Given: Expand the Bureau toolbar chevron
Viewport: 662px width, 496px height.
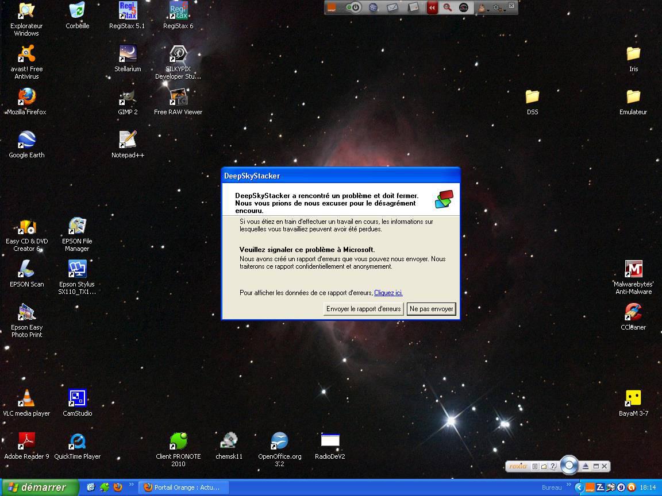Looking at the screenshot, I should [568, 484].
